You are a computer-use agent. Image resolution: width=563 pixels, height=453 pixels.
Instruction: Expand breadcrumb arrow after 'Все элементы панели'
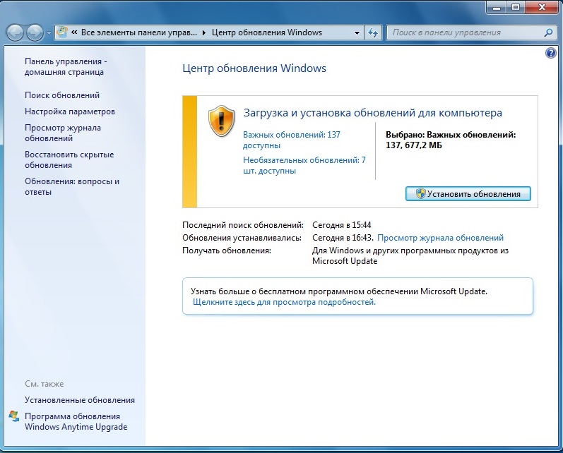coord(204,32)
